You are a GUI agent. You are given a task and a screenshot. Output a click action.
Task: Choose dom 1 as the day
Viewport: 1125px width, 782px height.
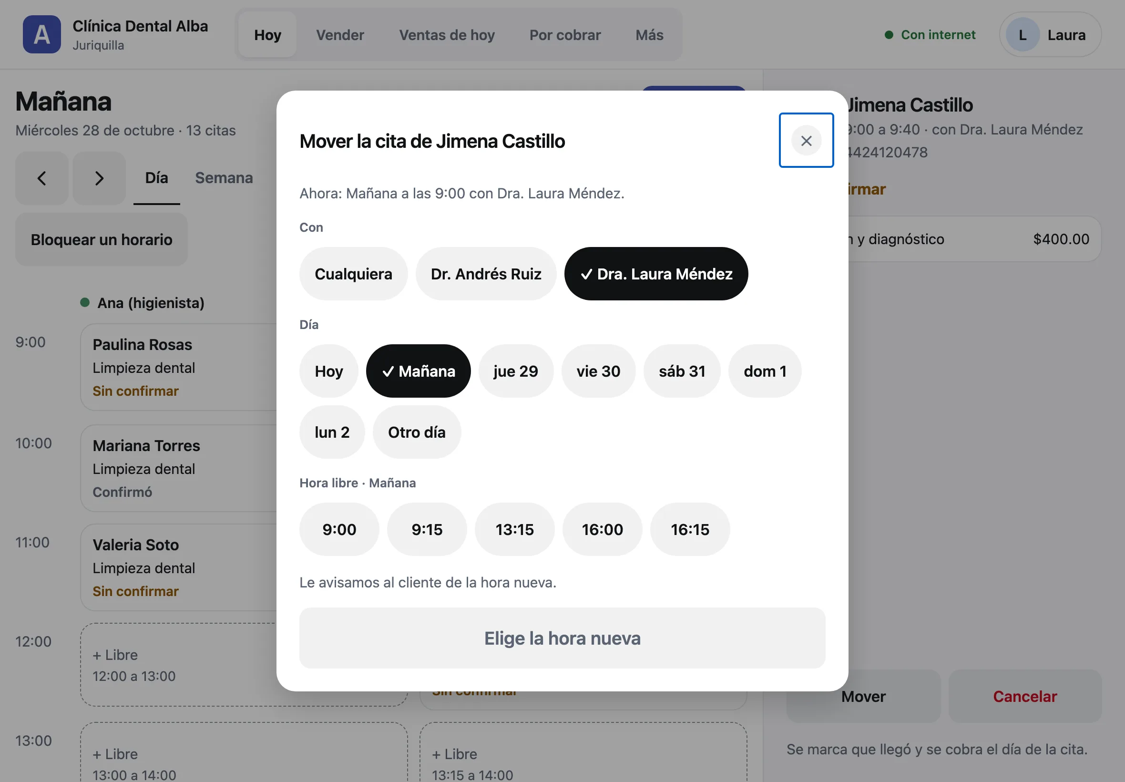pyautogui.click(x=765, y=371)
